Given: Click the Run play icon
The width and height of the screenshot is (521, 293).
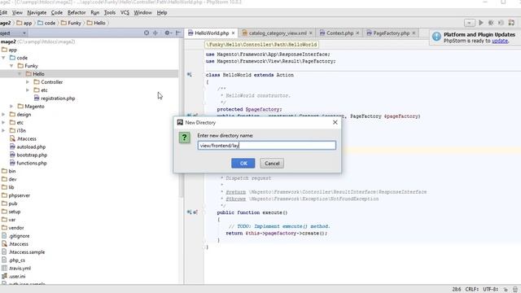Looking at the screenshot, I should pos(481,23).
